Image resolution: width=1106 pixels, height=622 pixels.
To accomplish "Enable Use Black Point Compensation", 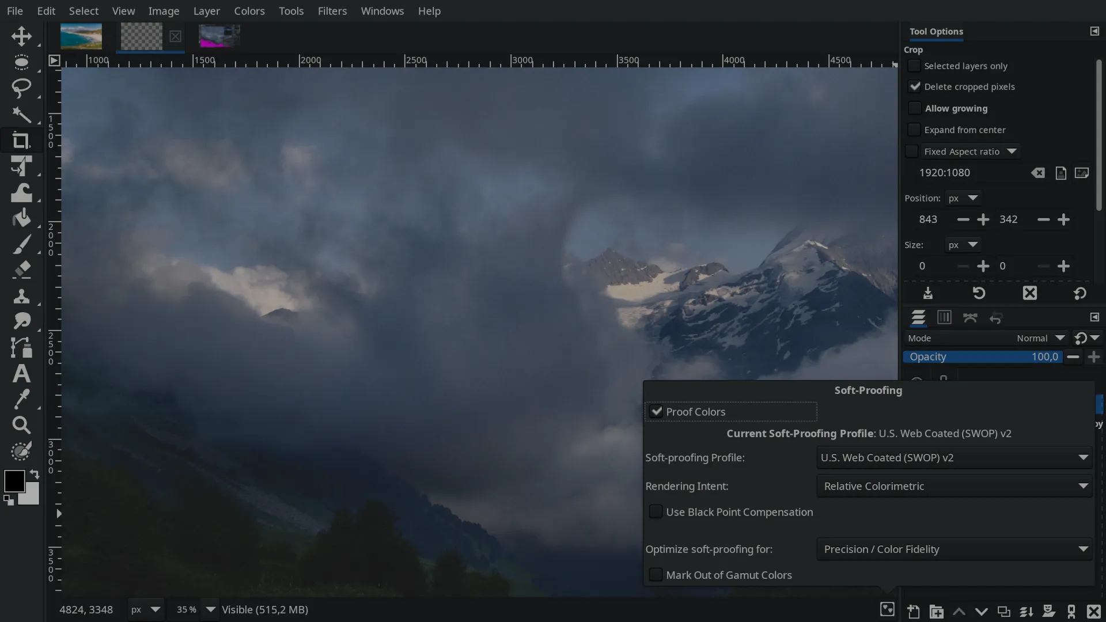I will (x=655, y=511).
